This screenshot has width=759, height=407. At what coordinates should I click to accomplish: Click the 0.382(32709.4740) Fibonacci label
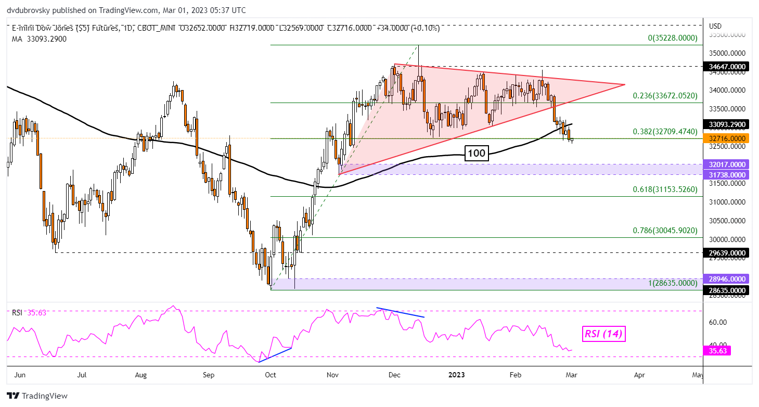[665, 132]
